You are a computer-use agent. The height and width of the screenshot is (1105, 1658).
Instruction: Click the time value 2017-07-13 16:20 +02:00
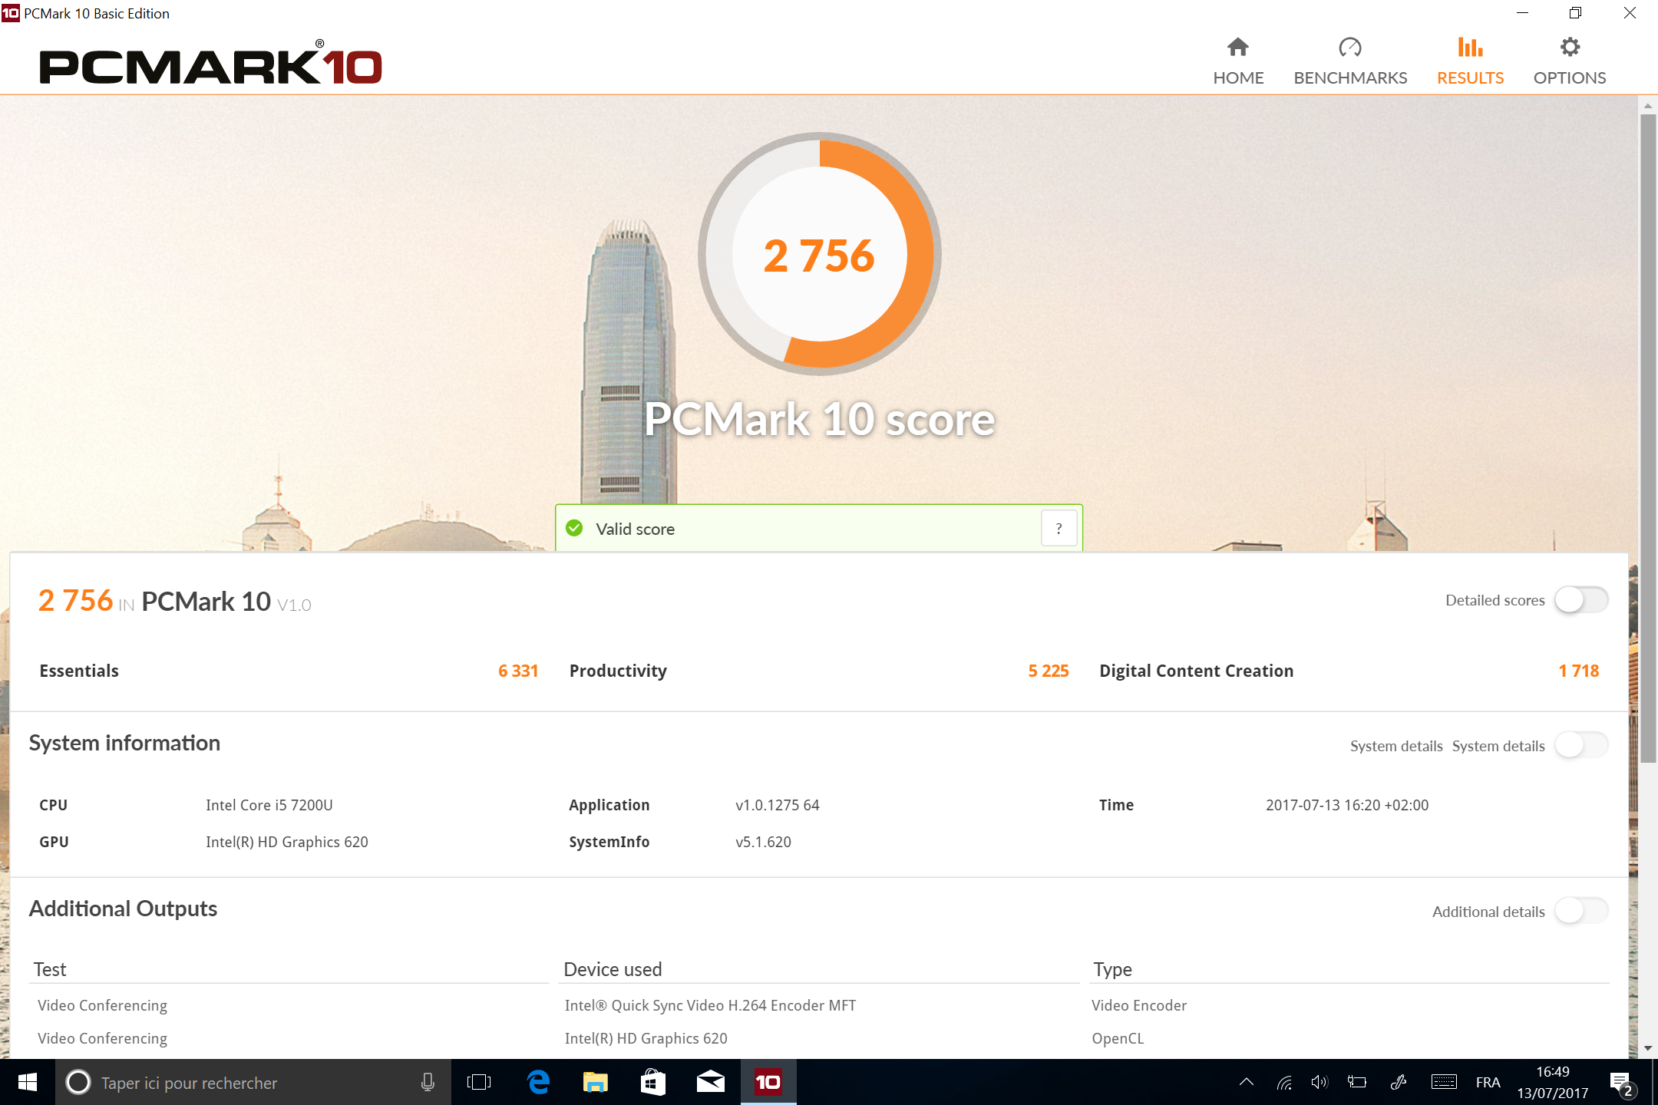pos(1346,805)
